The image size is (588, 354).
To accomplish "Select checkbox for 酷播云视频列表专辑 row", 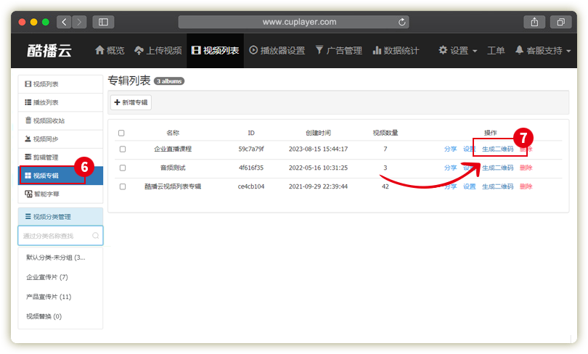I will coord(123,186).
